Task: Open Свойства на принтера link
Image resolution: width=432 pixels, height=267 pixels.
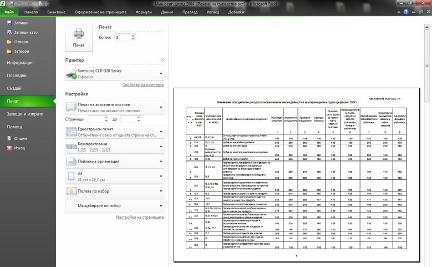Action: click(143, 85)
